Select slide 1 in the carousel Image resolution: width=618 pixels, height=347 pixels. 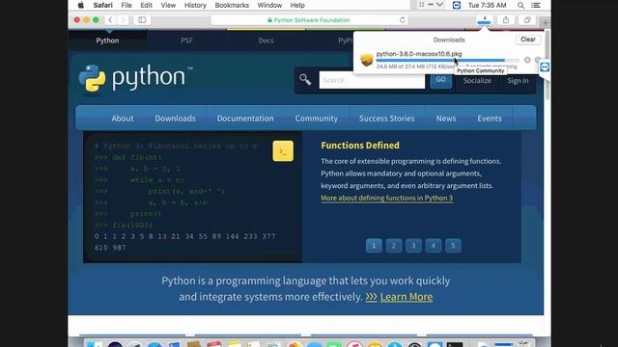[x=374, y=246]
